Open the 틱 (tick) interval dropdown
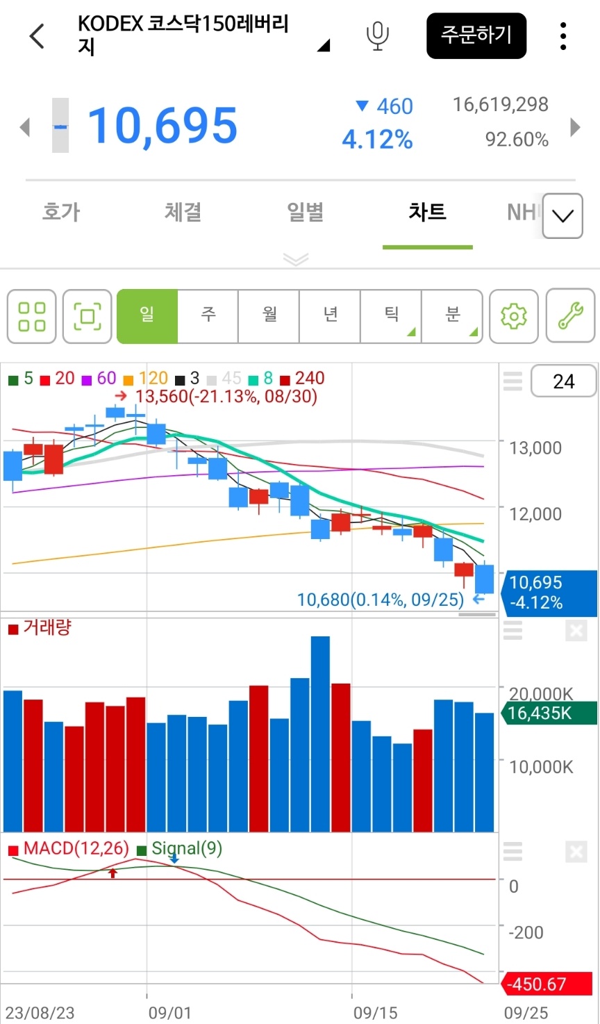 pos(391,317)
